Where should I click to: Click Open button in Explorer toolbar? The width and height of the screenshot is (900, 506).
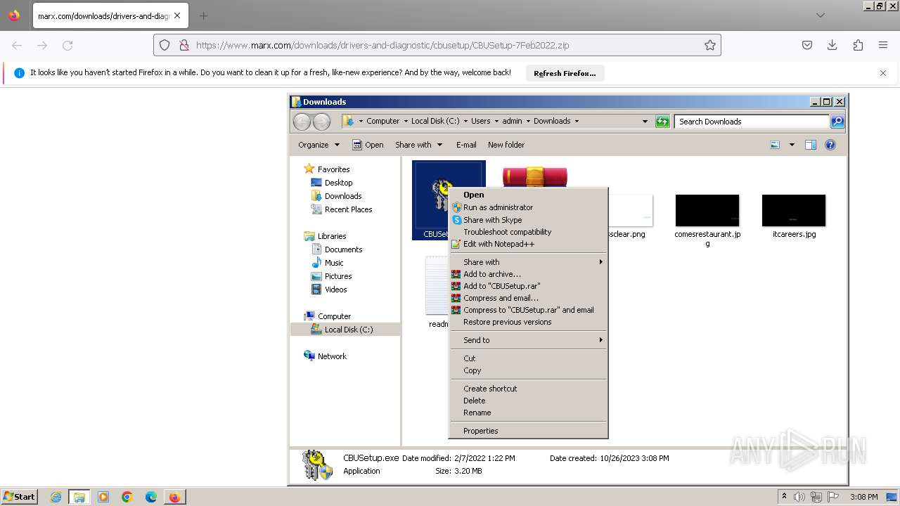tap(368, 145)
